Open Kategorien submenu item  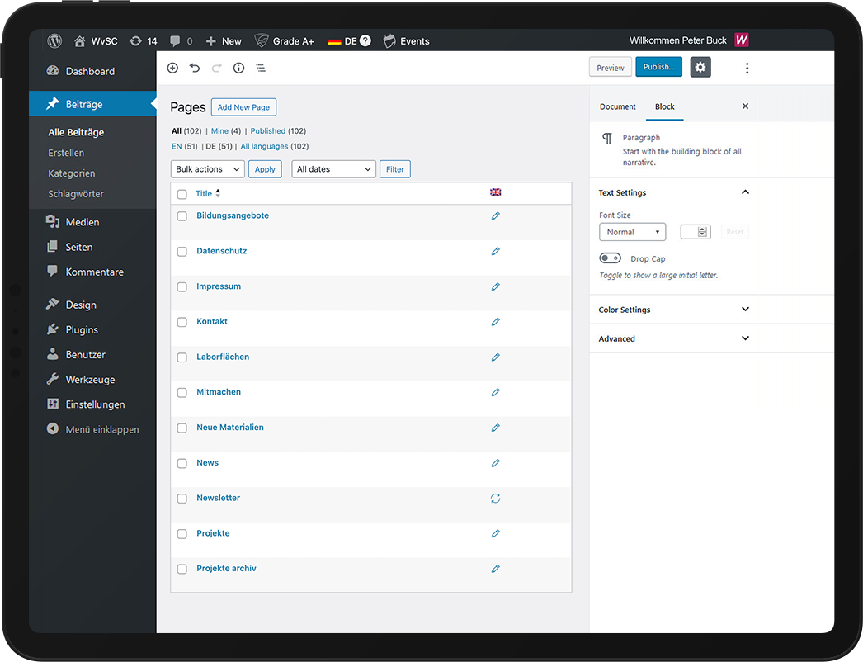pos(72,173)
